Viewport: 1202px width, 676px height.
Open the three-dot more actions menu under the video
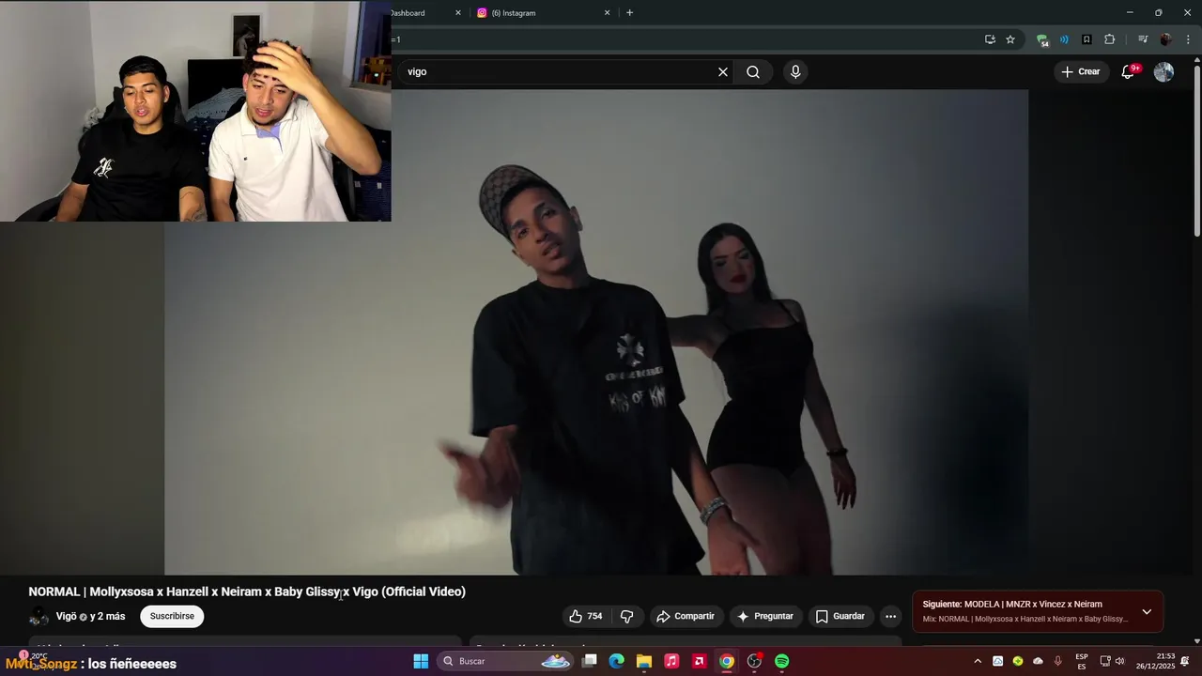click(x=890, y=616)
